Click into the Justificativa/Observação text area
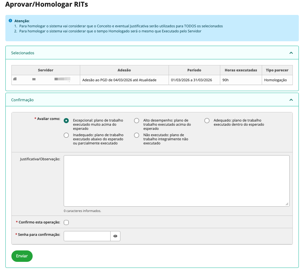This screenshot has height=272, width=302. (176, 181)
